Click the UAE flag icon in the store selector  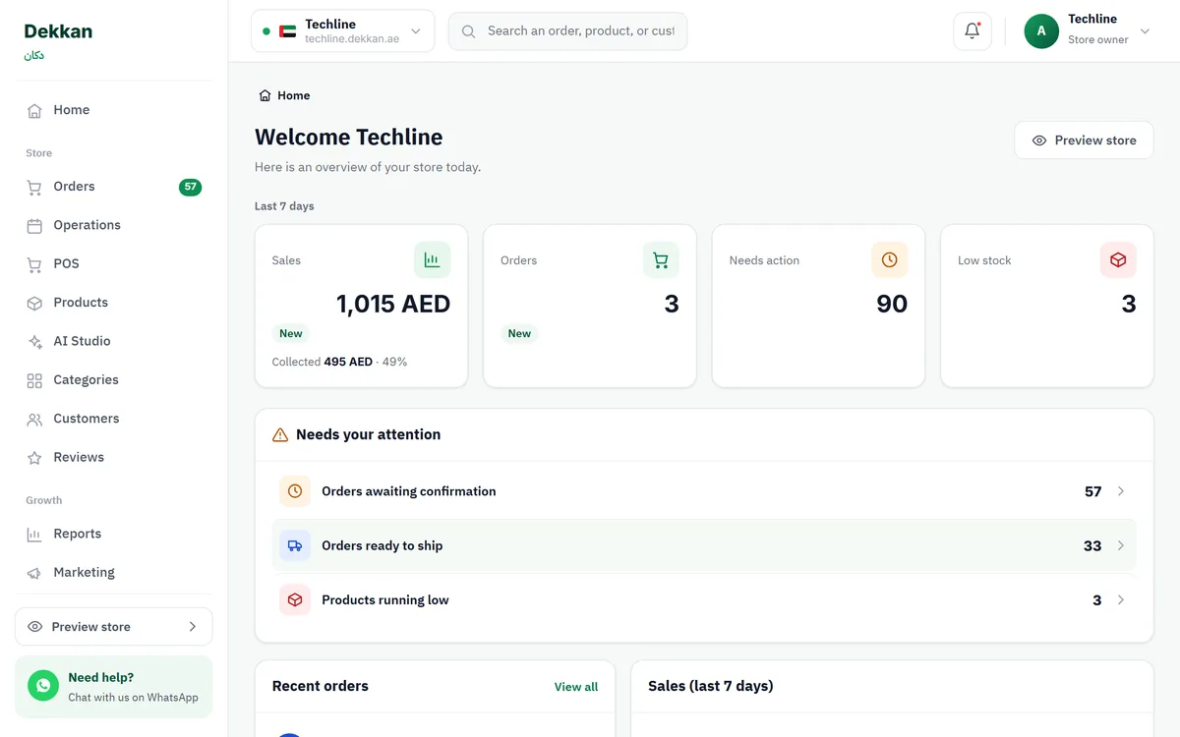click(287, 31)
